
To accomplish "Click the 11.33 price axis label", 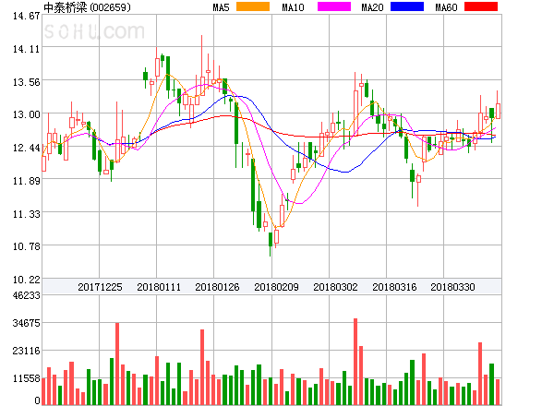I will point(26,214).
